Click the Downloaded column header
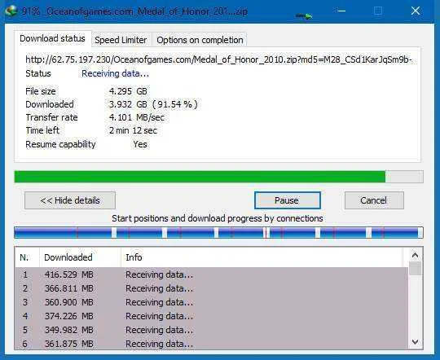440x360 pixels. point(80,257)
